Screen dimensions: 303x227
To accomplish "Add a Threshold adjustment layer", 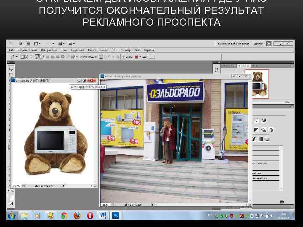I will 254,139.
